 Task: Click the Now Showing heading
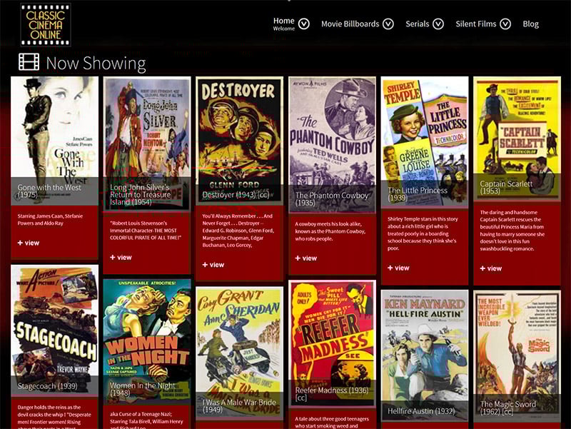96,63
